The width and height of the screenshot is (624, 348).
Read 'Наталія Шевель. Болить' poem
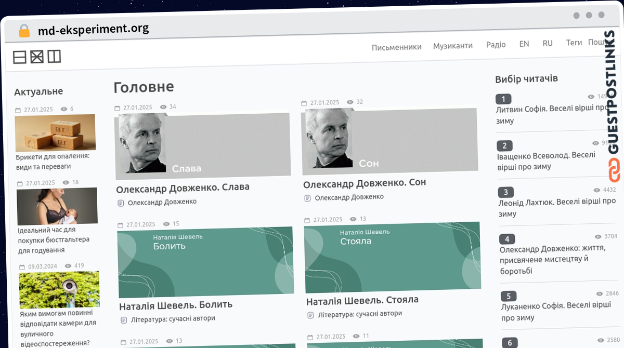pyautogui.click(x=176, y=305)
